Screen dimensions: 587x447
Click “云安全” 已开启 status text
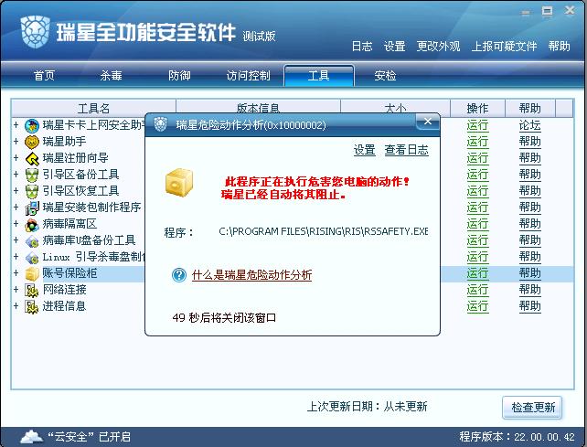(x=89, y=437)
